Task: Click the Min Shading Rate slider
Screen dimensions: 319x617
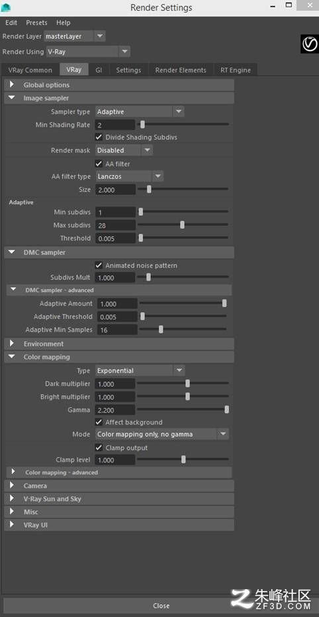Action: coord(183,125)
